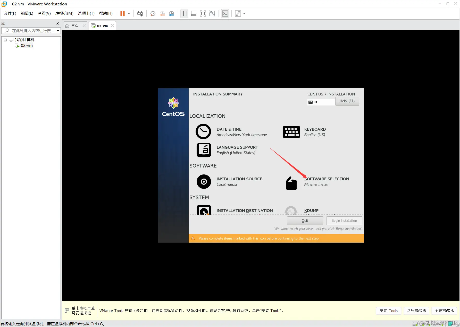
Task: Send Ctrl+Alt+Del to the VM
Action: coord(140,14)
